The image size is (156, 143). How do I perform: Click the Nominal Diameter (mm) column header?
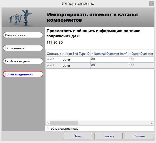point(109,54)
